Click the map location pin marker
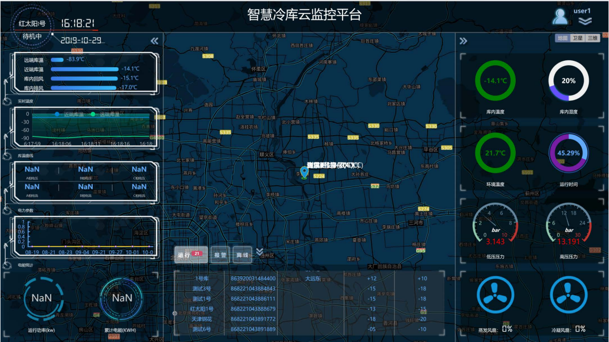The width and height of the screenshot is (609, 342). click(x=304, y=172)
